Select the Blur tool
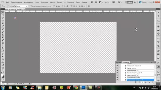The height and width of the screenshot is (90, 161). point(3,45)
